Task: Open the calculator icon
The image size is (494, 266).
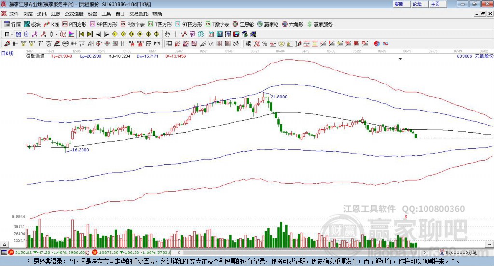Action: (220, 34)
